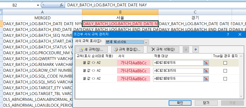Click the fx insert function icon
This screenshot has width=246, height=108.
click(61, 5)
